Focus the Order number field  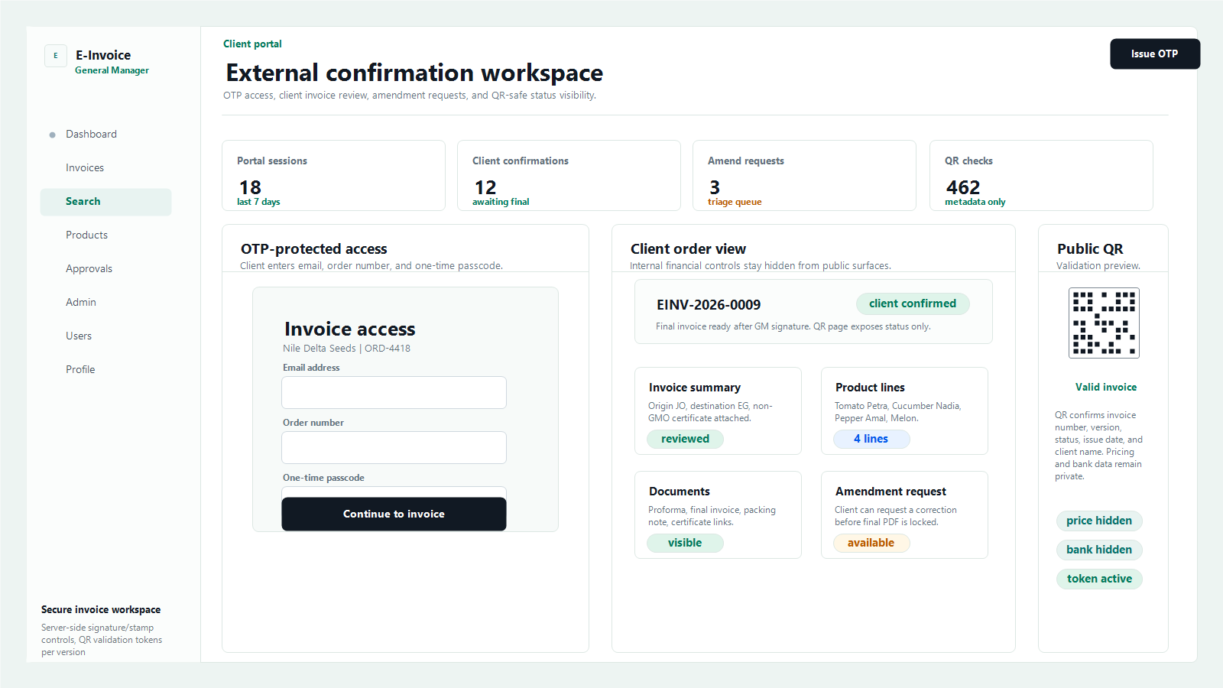pyautogui.click(x=394, y=447)
